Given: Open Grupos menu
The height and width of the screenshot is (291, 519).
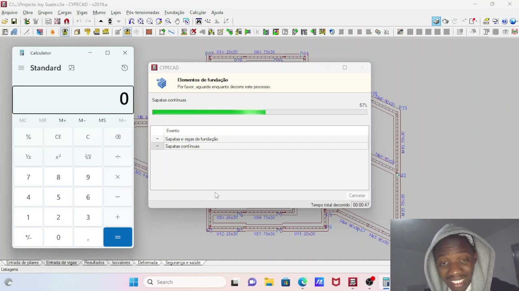Looking at the screenshot, I should [45, 13].
